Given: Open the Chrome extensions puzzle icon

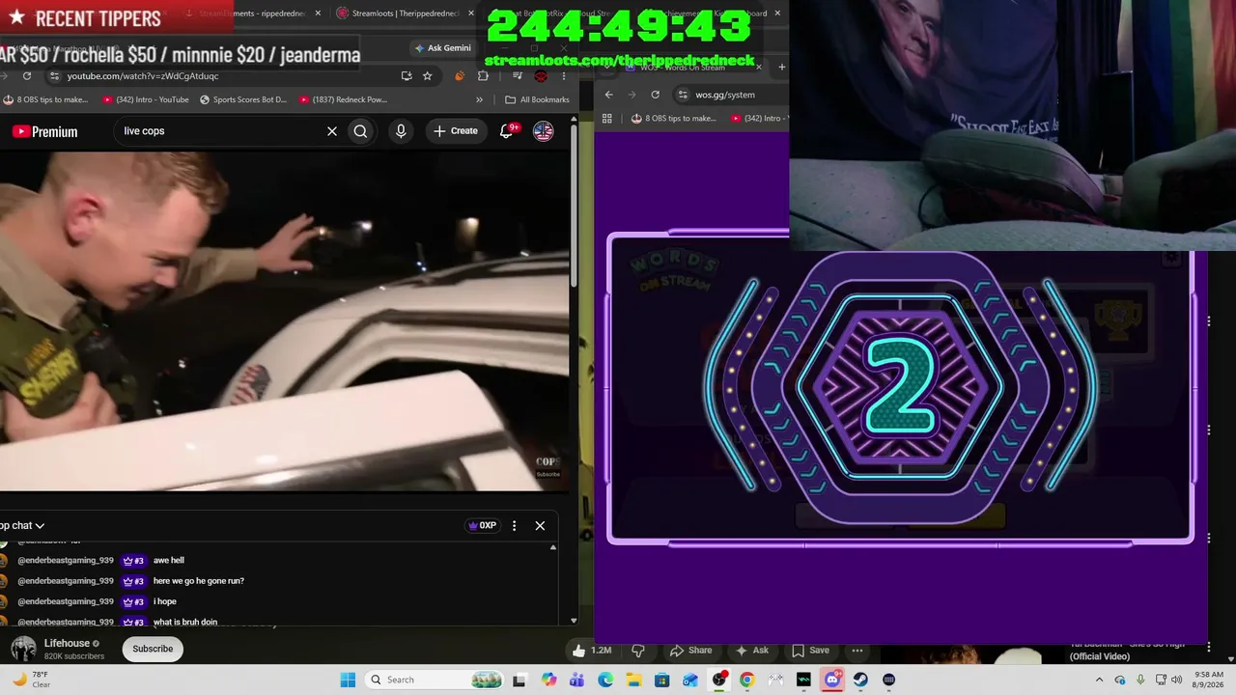Looking at the screenshot, I should pos(484,76).
